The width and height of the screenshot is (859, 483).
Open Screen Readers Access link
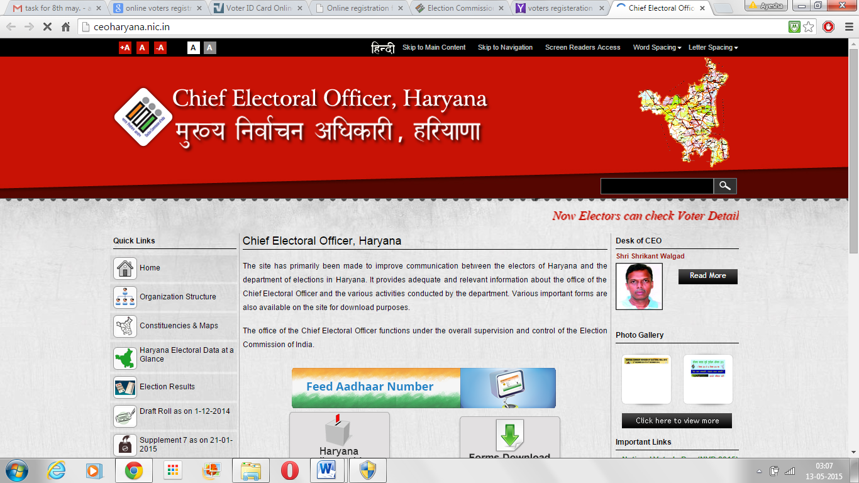pyautogui.click(x=582, y=48)
